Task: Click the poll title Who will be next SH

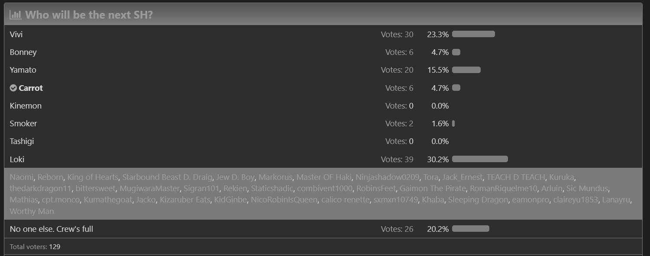Action: click(89, 15)
